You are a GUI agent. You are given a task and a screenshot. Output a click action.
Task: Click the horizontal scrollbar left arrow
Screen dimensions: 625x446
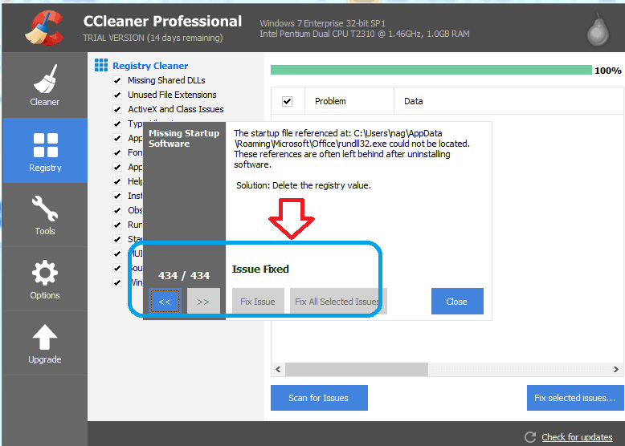278,369
